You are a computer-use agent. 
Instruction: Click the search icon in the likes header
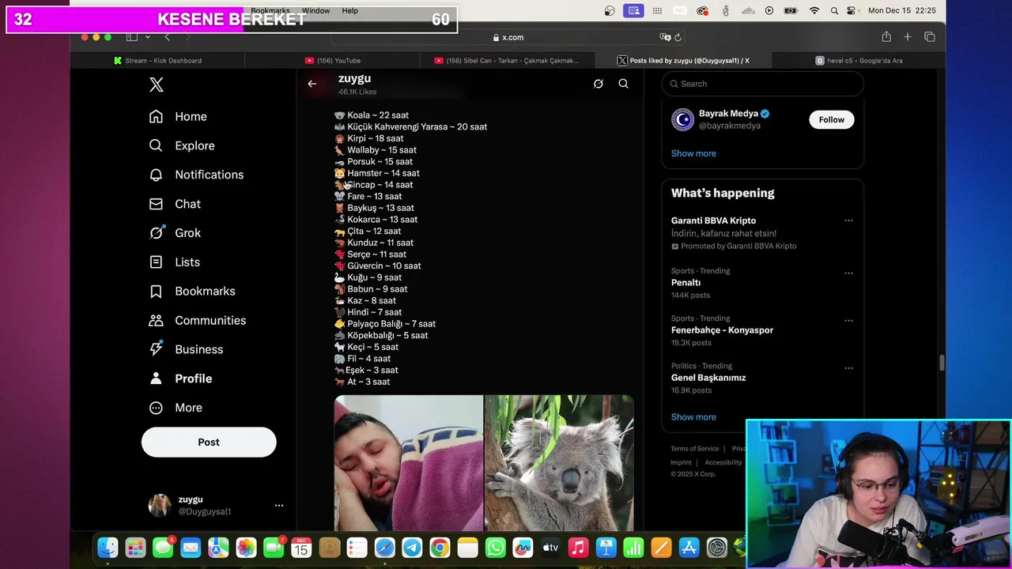coord(624,84)
